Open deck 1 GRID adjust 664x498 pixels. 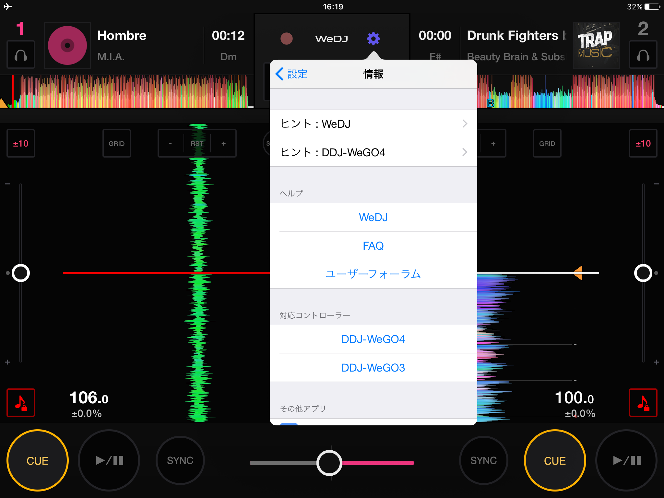click(x=117, y=143)
